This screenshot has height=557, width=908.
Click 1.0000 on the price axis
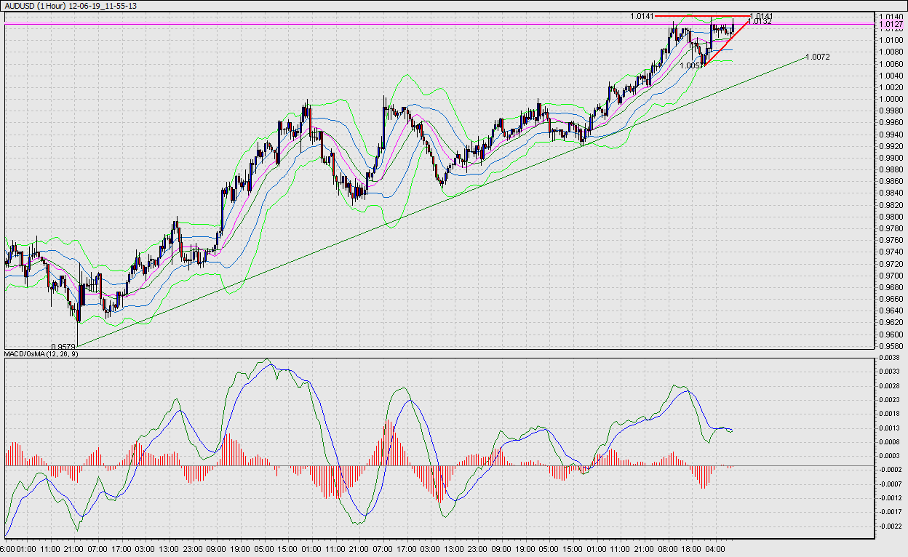point(891,98)
